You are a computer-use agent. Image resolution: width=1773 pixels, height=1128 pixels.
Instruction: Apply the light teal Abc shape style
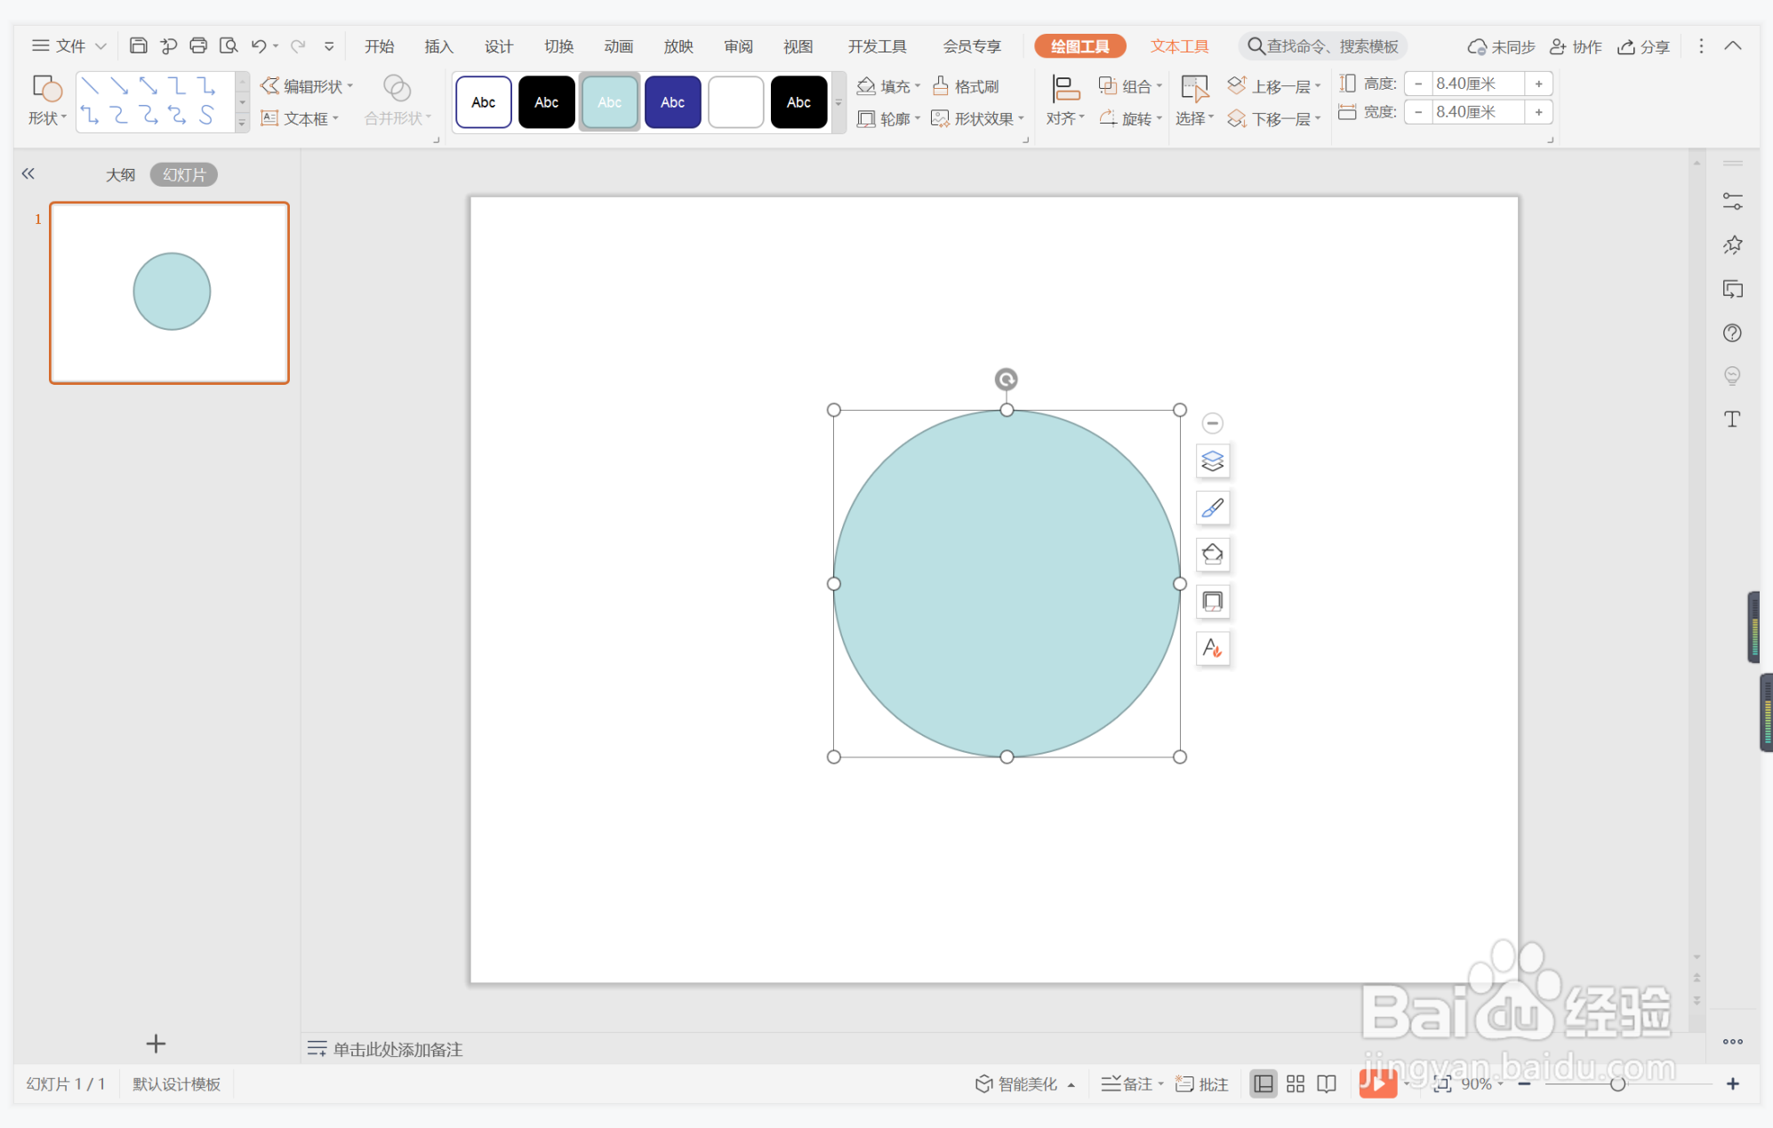609,102
